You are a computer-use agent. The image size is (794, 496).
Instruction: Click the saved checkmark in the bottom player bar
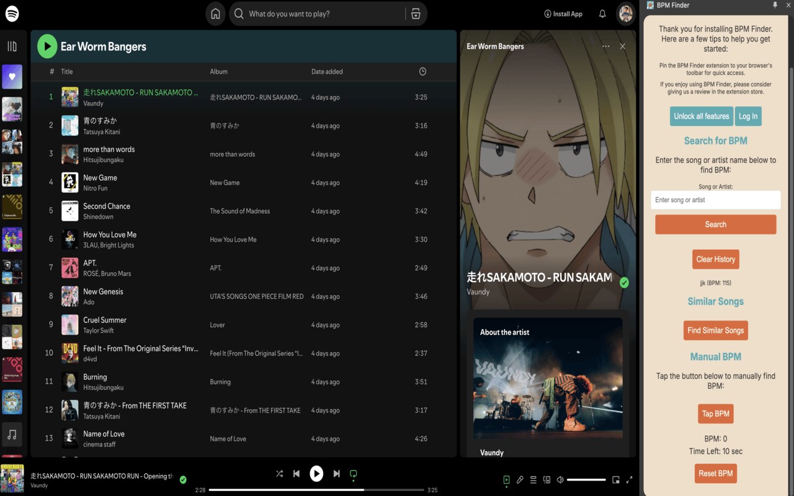[183, 479]
